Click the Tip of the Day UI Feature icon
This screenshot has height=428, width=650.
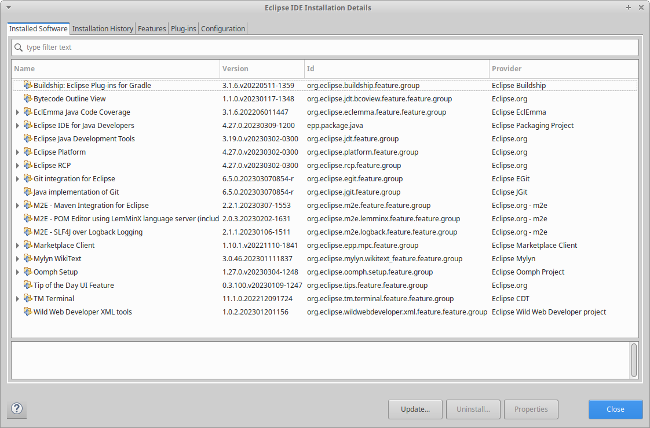[x=28, y=284]
